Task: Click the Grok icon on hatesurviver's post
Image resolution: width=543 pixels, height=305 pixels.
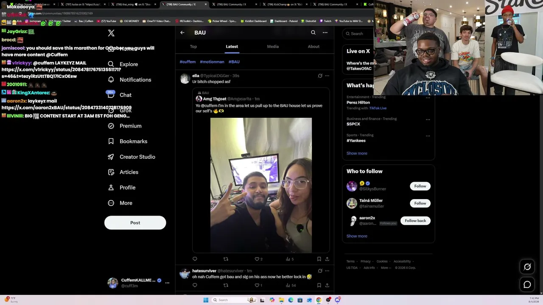Action: pyautogui.click(x=320, y=271)
